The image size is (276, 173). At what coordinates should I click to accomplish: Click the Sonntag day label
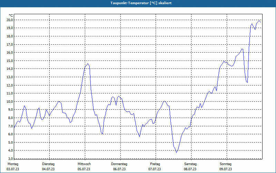[x=226, y=164]
